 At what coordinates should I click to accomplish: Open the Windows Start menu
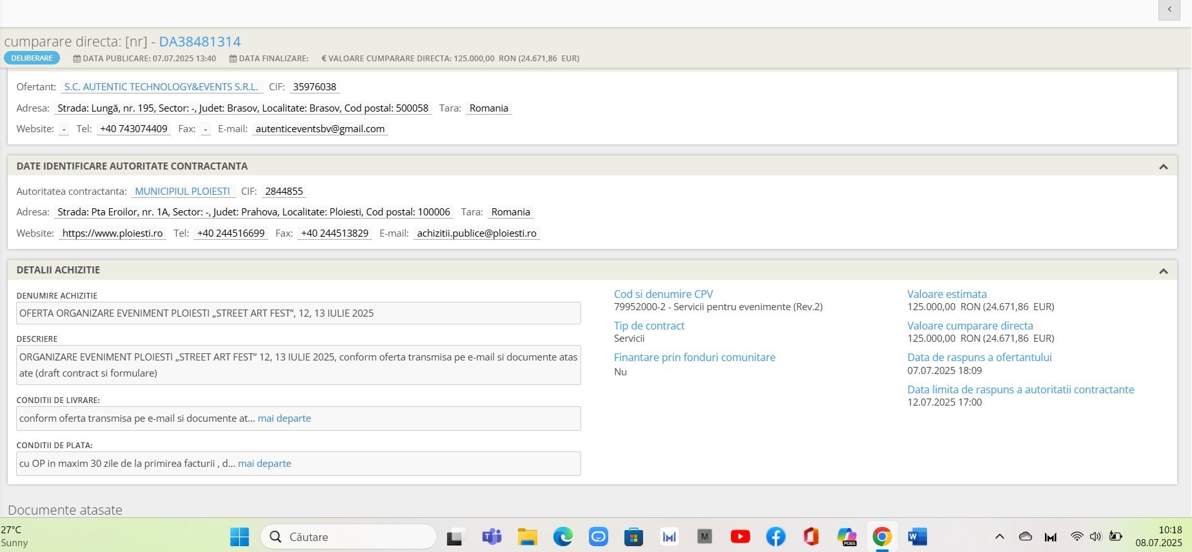point(239,537)
